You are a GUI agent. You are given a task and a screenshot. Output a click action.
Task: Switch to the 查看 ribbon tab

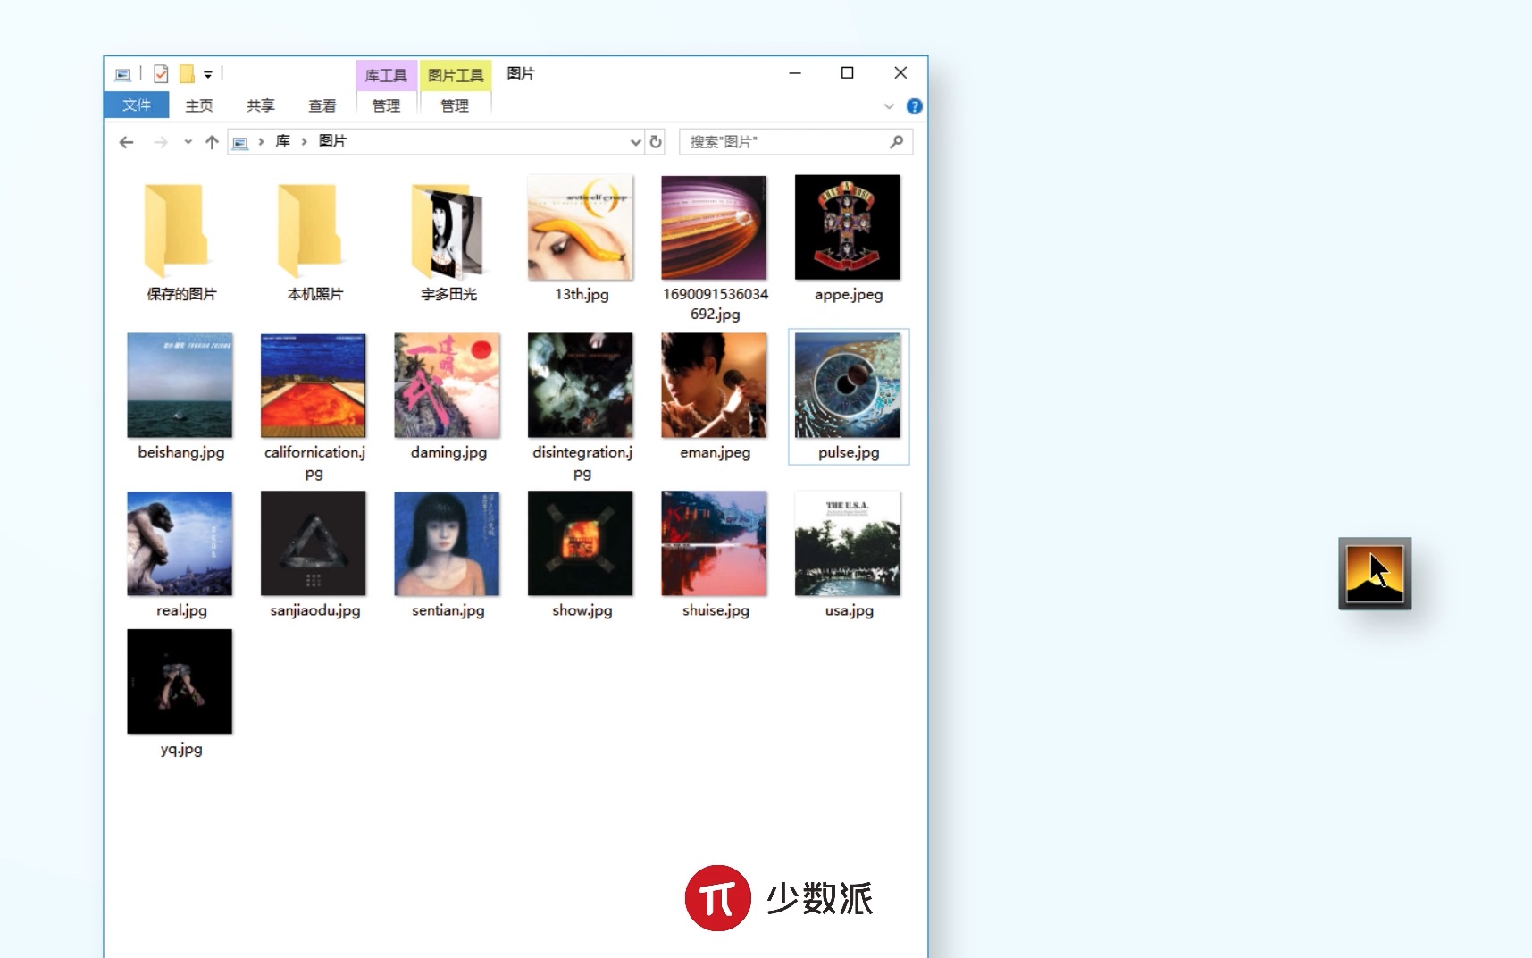322,105
